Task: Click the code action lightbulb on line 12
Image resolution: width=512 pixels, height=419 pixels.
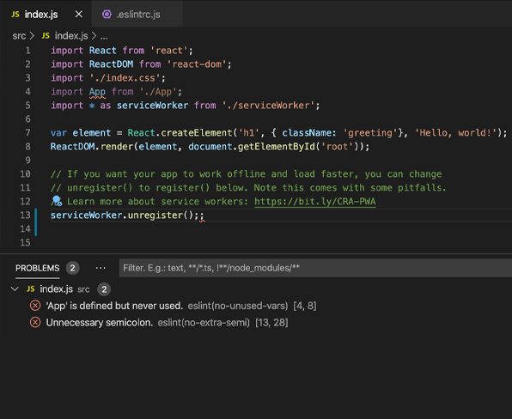Action: click(57, 201)
